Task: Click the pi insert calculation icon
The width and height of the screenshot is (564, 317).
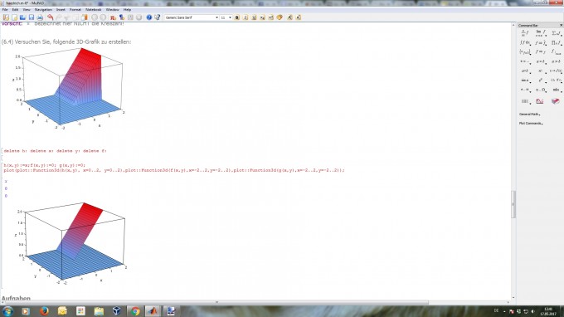Action: [113, 17]
